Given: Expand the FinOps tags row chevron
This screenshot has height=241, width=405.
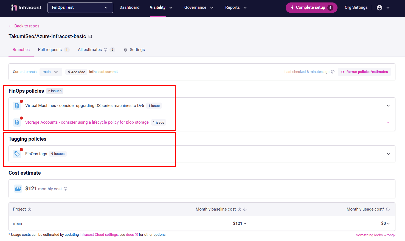Looking at the screenshot, I should [388, 154].
